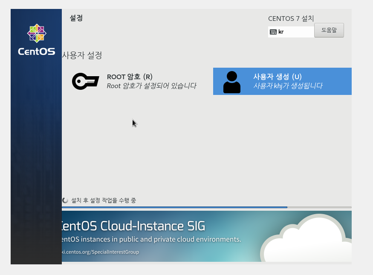The image size is (373, 275).
Task: Click the kr keyboard layout field
Action: (x=291, y=32)
